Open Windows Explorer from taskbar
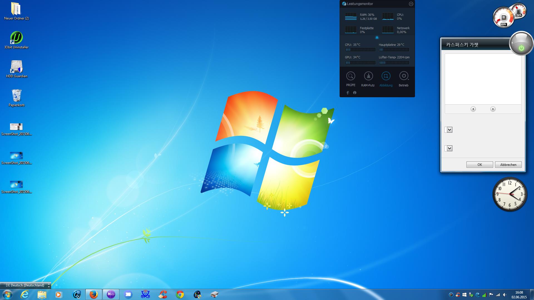The width and height of the screenshot is (534, 300). [x=42, y=294]
